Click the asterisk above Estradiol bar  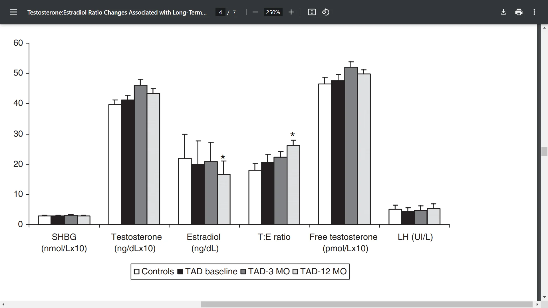tap(223, 157)
